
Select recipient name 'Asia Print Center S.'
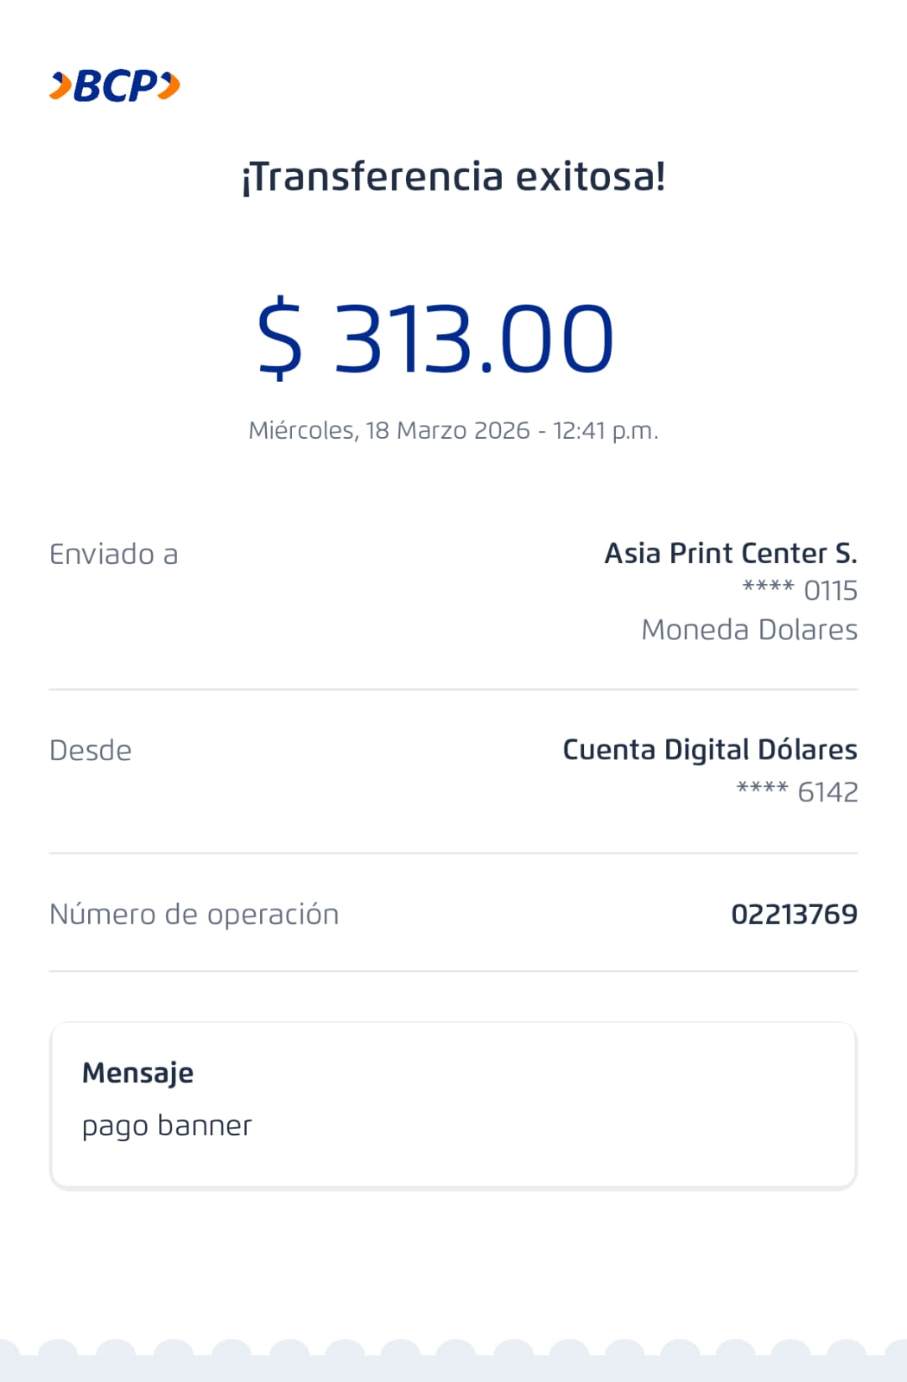pos(730,553)
